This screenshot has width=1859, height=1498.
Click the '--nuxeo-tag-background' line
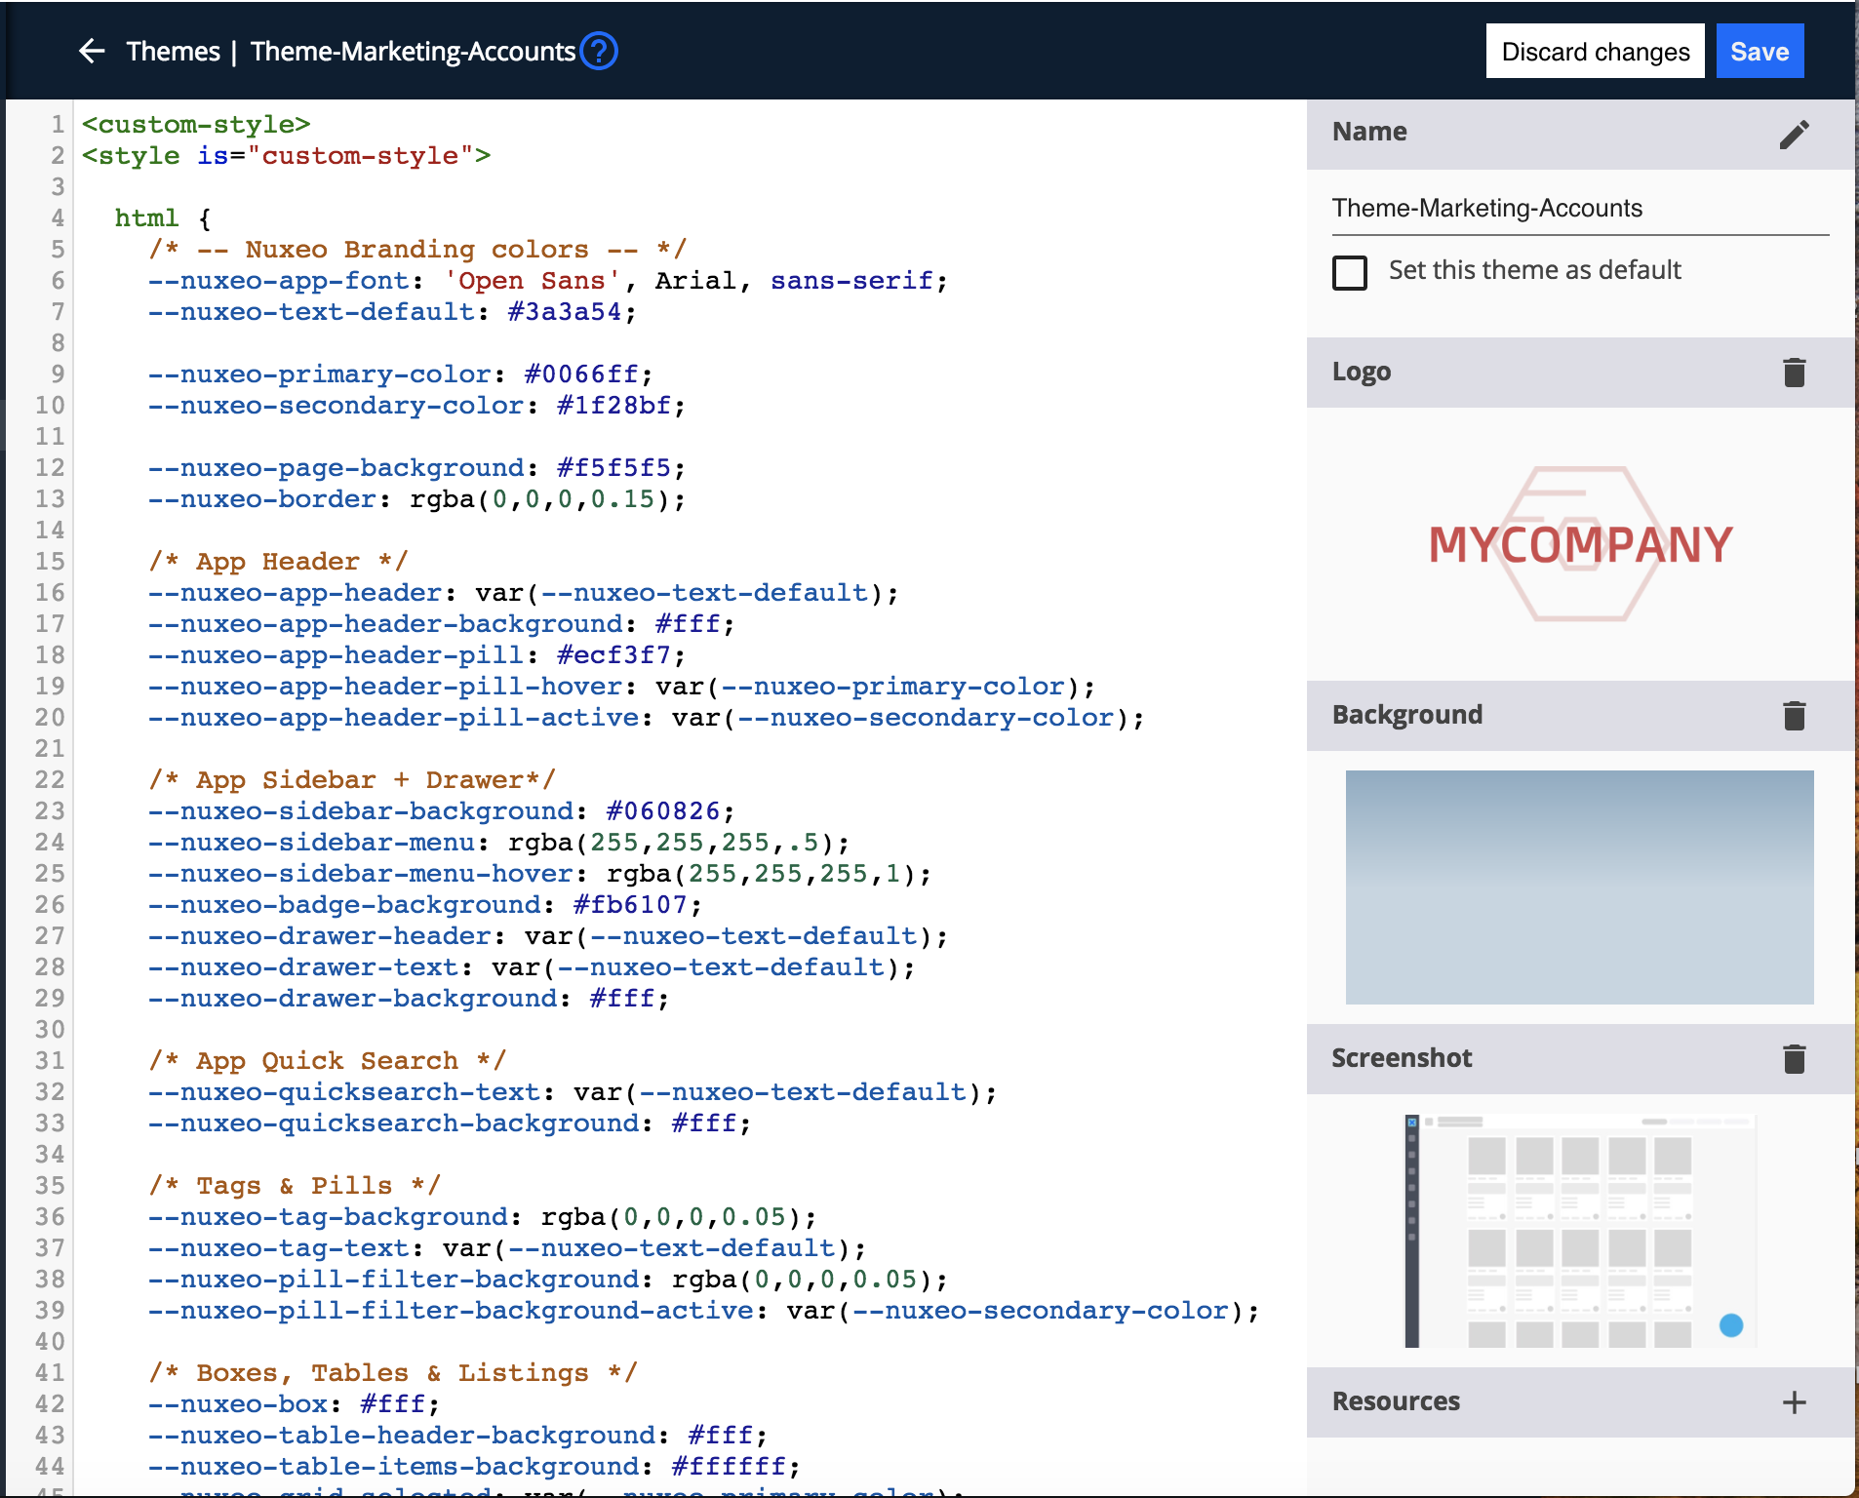point(482,1217)
